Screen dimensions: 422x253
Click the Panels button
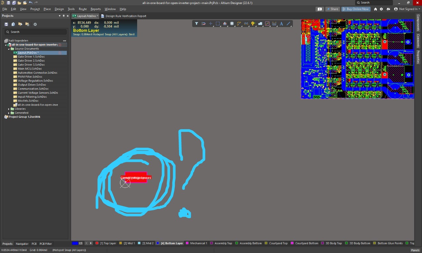tap(415, 250)
